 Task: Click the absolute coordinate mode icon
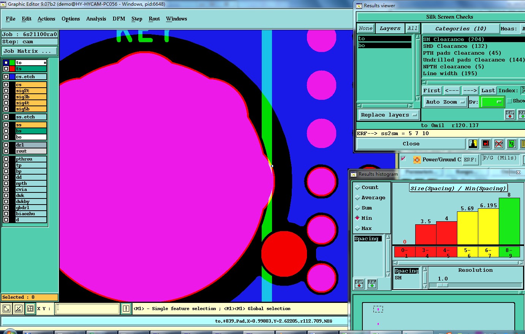6,309
